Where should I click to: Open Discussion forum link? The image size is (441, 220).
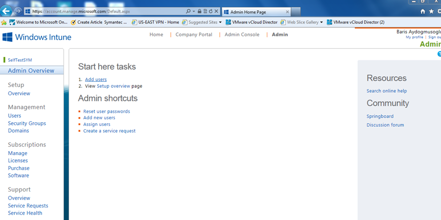[x=385, y=125]
